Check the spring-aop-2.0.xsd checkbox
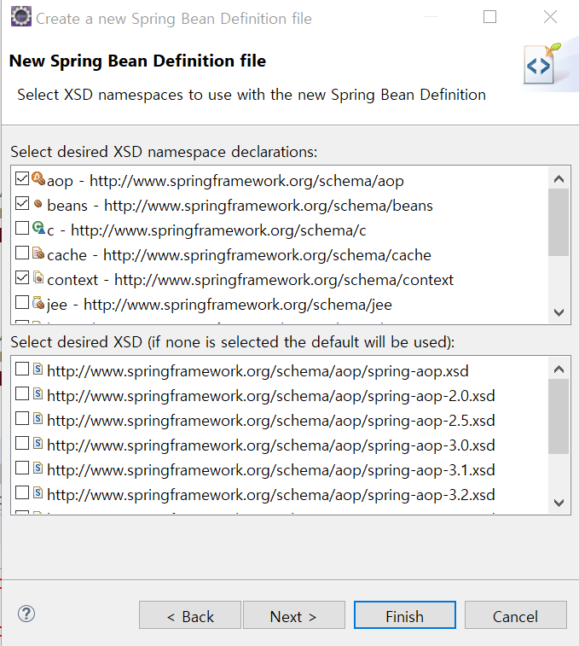 click(x=22, y=393)
